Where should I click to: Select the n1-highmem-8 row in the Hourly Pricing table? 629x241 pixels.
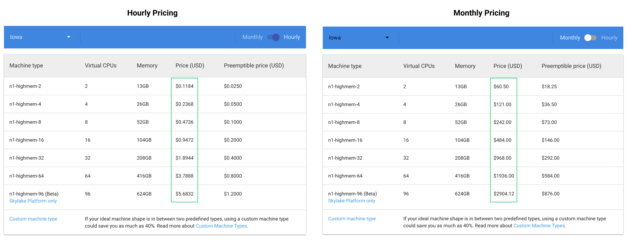click(25, 122)
